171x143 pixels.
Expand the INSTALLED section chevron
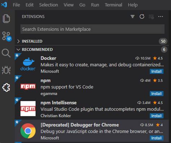pos(18,41)
